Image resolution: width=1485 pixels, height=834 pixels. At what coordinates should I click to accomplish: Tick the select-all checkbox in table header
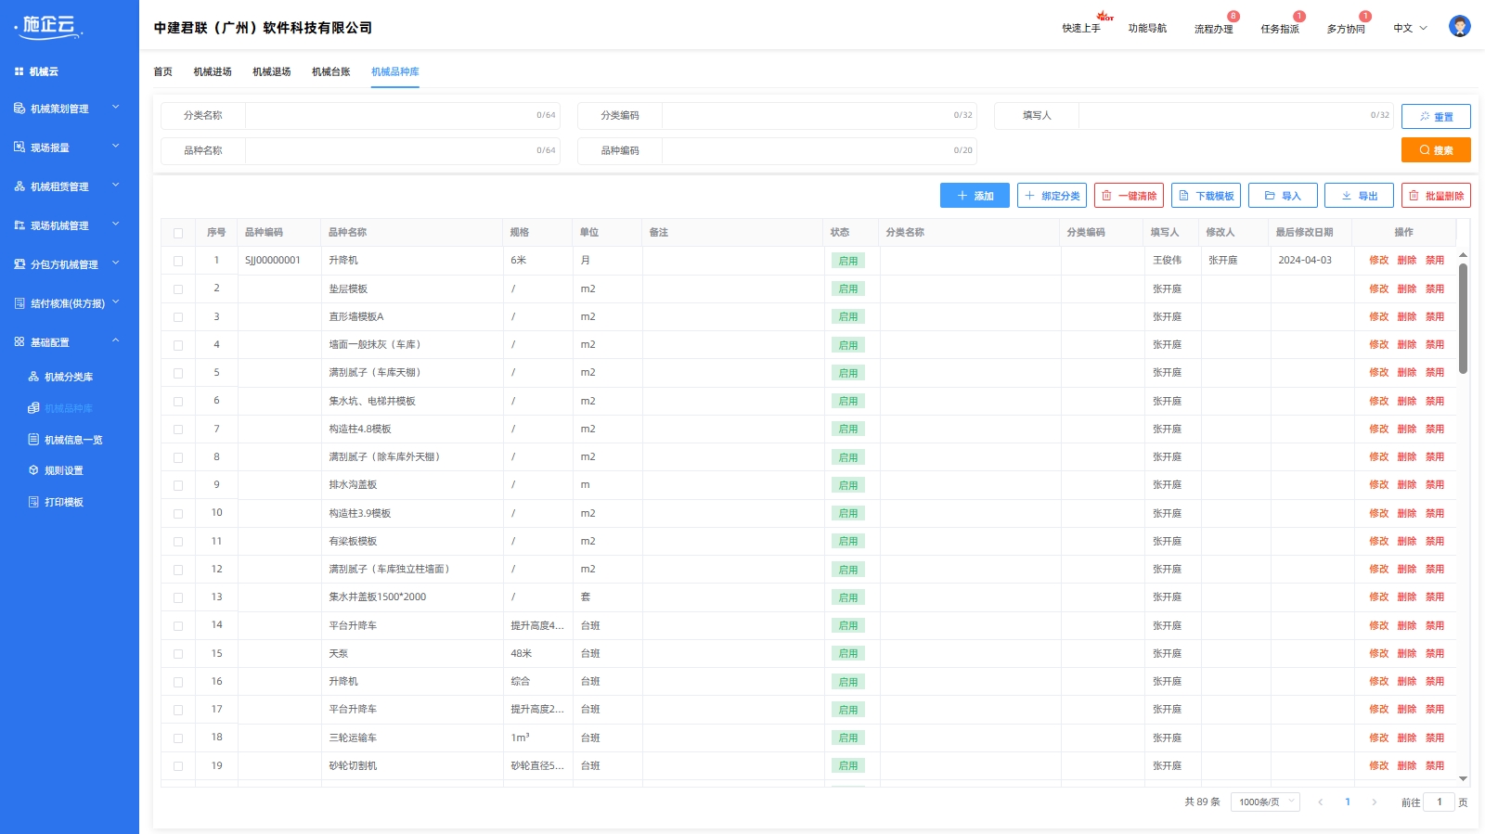[x=178, y=233]
